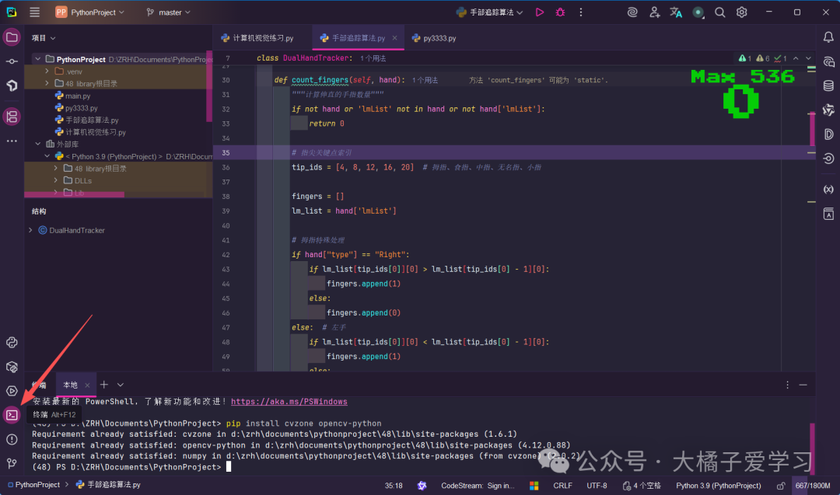
Task: Click the memory indicator 667/1800M
Action: tap(813, 486)
